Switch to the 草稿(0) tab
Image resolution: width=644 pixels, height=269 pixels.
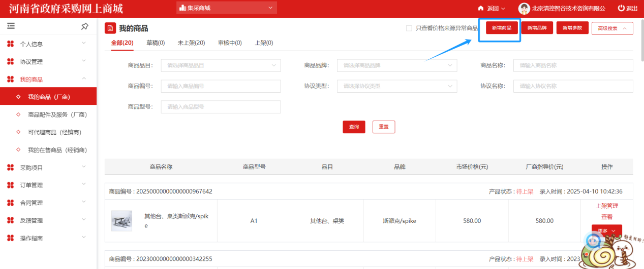(156, 43)
